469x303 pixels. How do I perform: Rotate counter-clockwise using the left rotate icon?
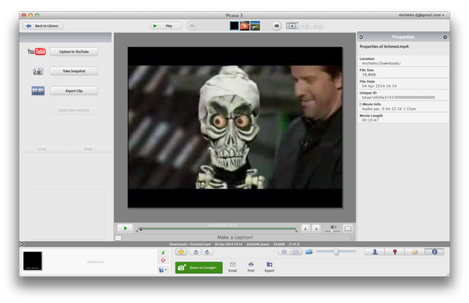[x=196, y=252]
